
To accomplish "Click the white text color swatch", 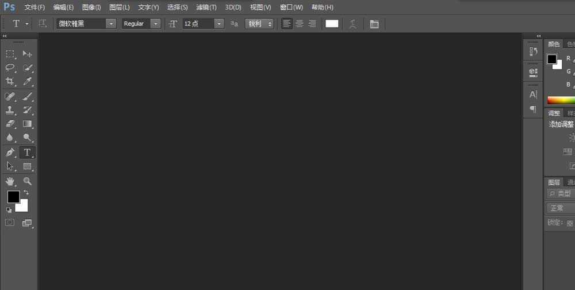I will point(332,24).
